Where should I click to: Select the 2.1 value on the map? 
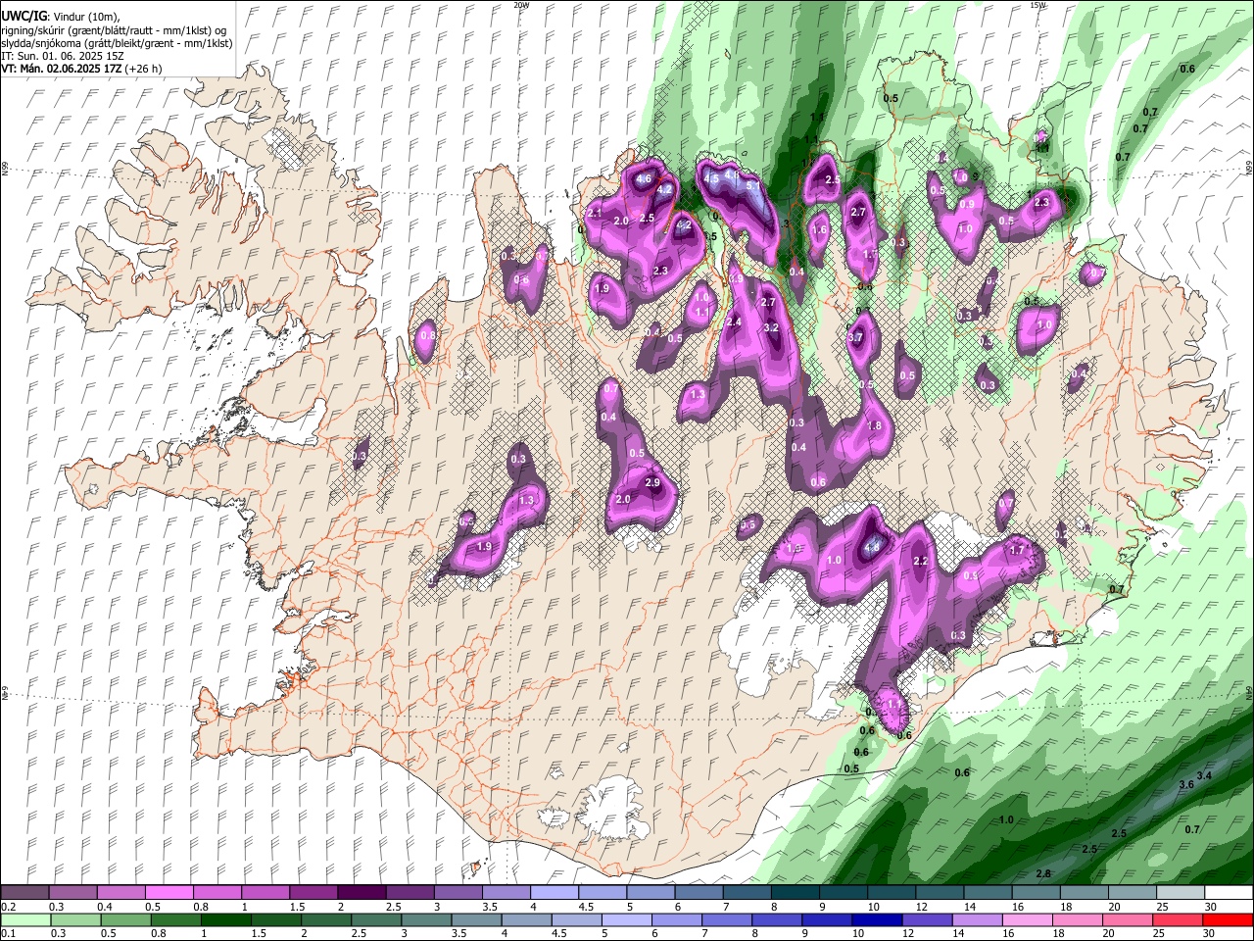594,214
